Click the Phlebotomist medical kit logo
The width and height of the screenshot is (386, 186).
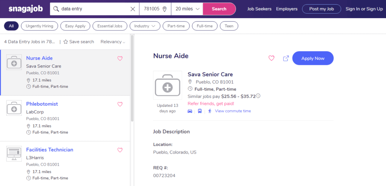click(x=14, y=108)
